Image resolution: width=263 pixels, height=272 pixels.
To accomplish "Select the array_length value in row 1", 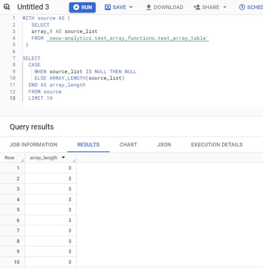I will click(x=69, y=168).
